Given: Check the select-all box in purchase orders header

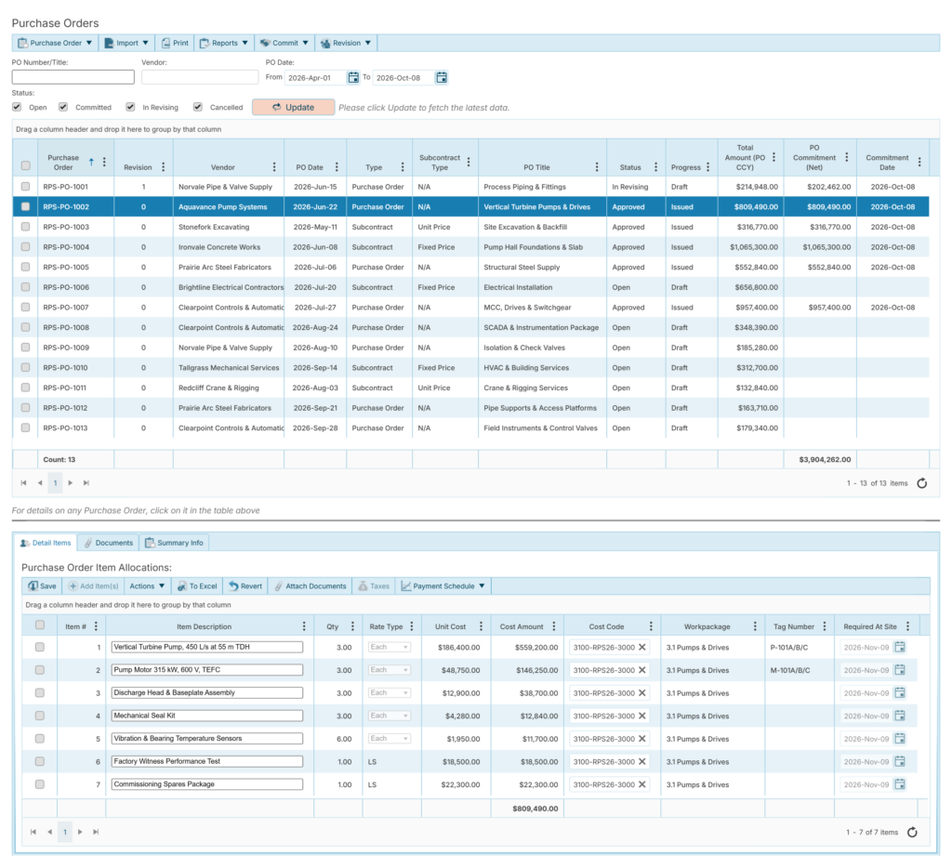Looking at the screenshot, I should [x=25, y=165].
